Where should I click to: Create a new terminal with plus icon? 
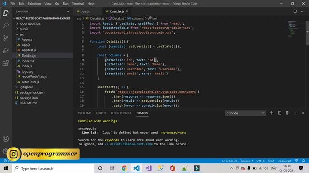click(271, 113)
